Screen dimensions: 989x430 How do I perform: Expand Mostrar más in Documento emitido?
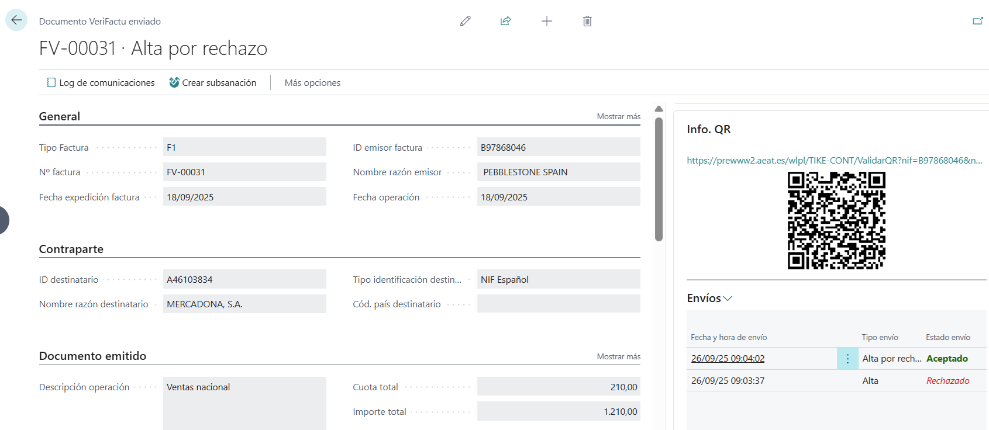point(618,357)
